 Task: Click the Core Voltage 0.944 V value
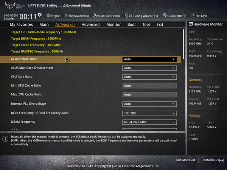[212, 56]
